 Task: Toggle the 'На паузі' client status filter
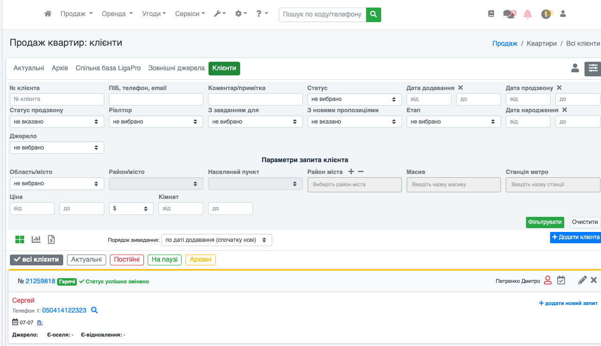(x=165, y=260)
